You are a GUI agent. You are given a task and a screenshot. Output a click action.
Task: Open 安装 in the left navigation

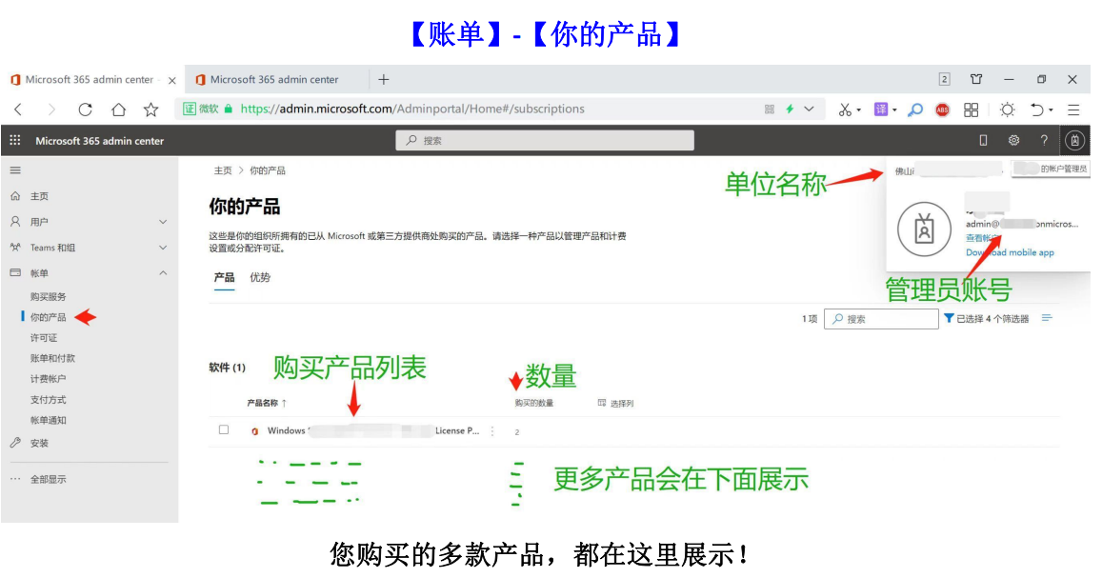[39, 443]
